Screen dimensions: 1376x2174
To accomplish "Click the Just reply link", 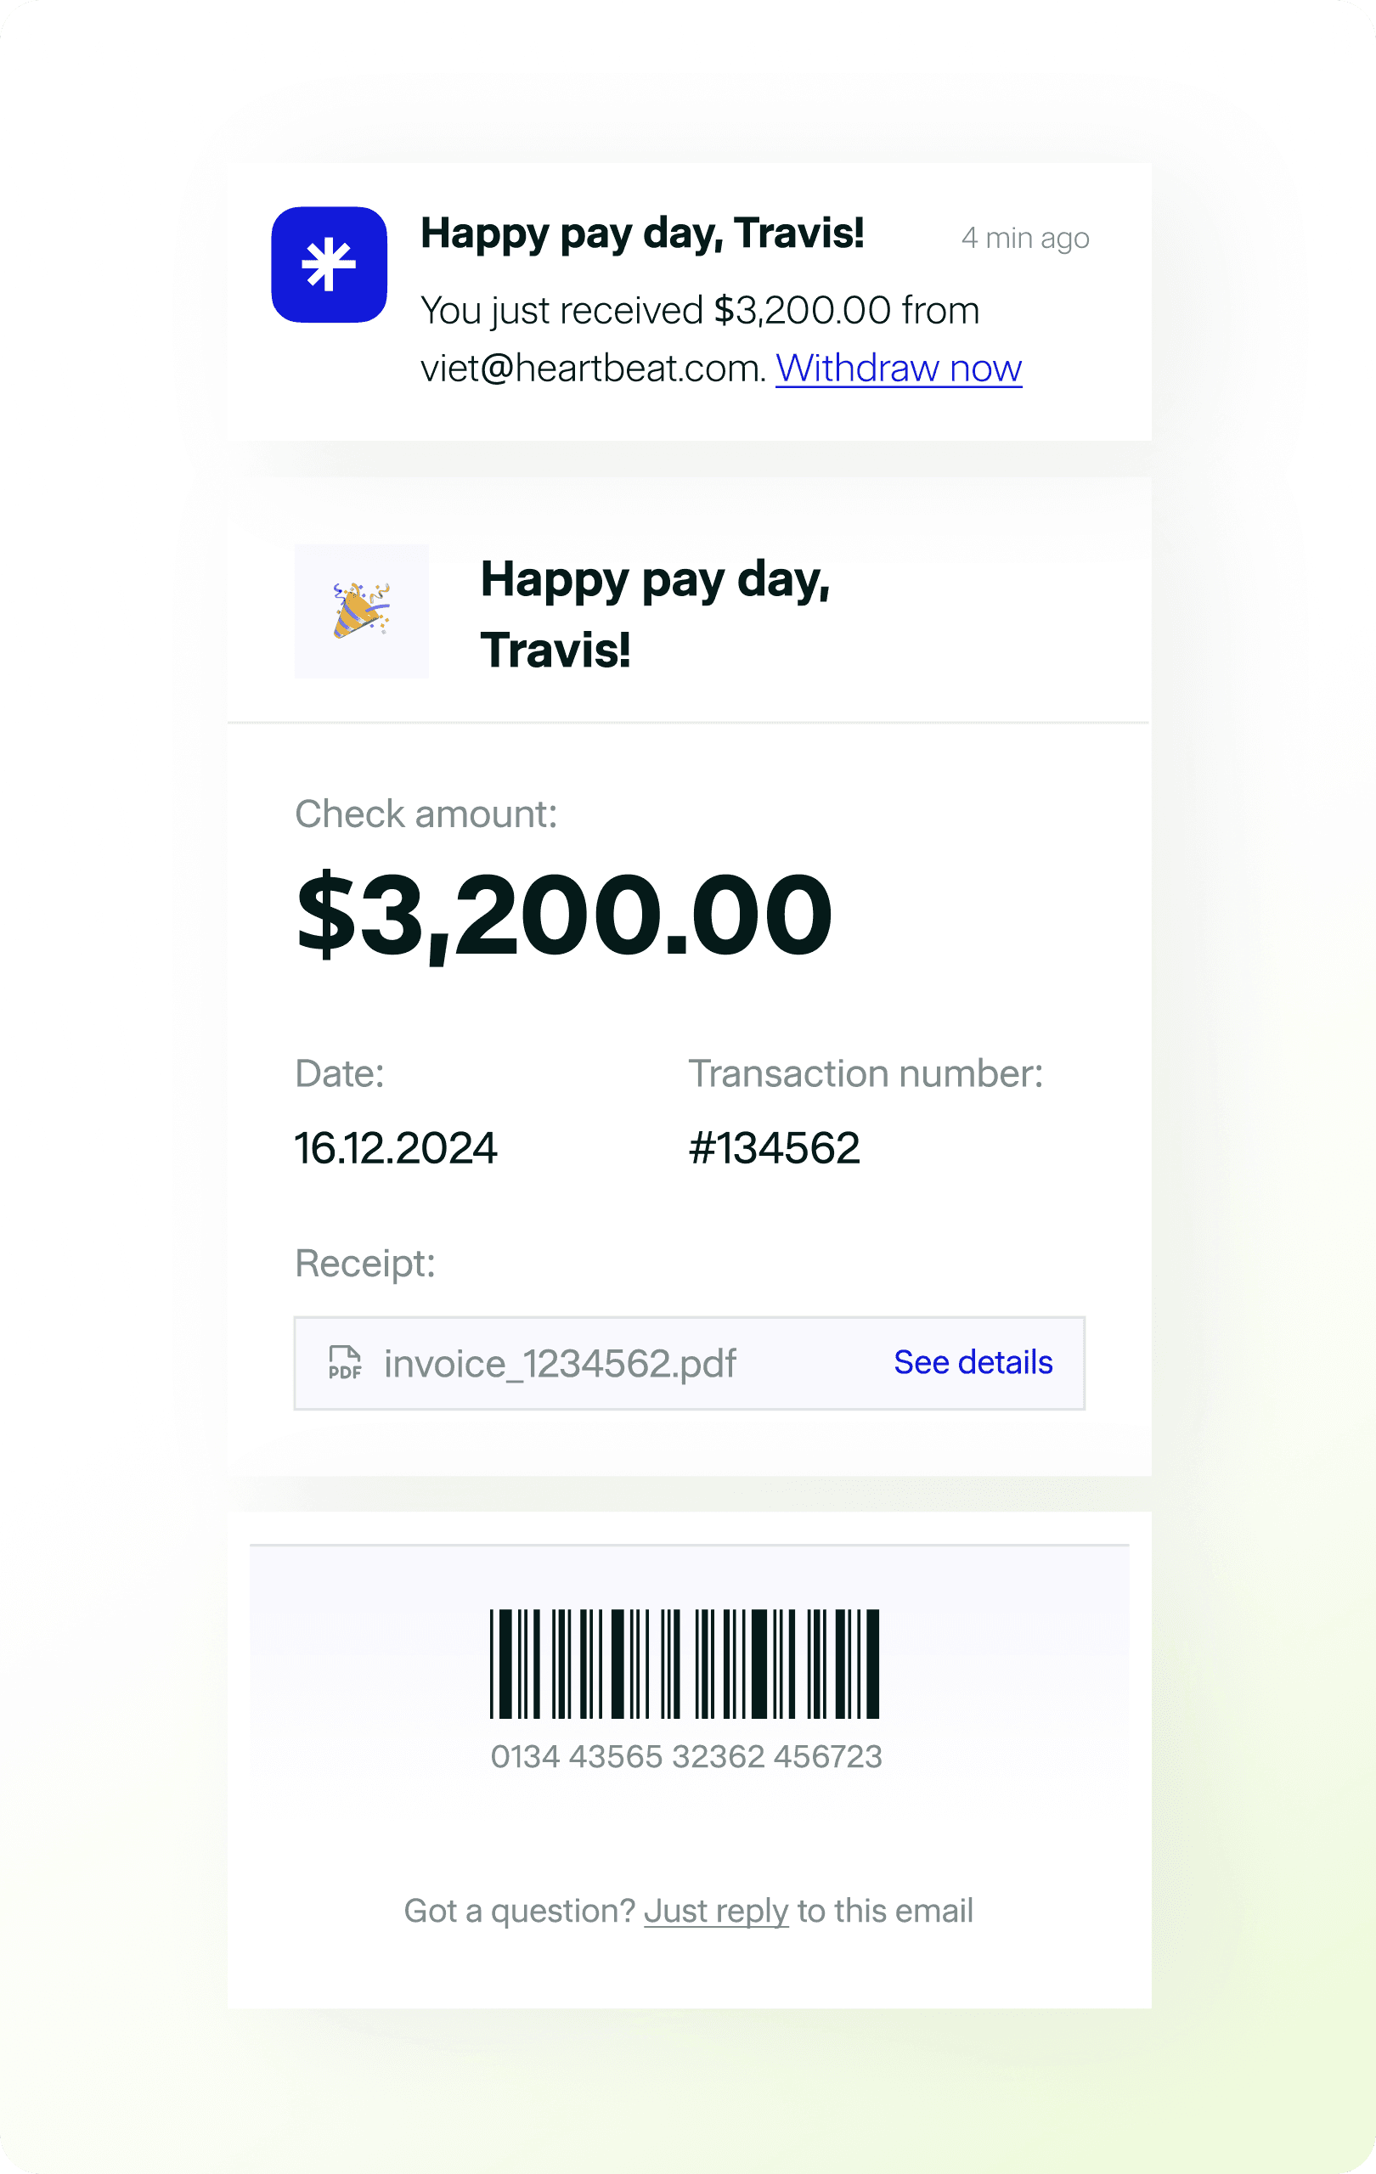I will pyautogui.click(x=716, y=1911).
